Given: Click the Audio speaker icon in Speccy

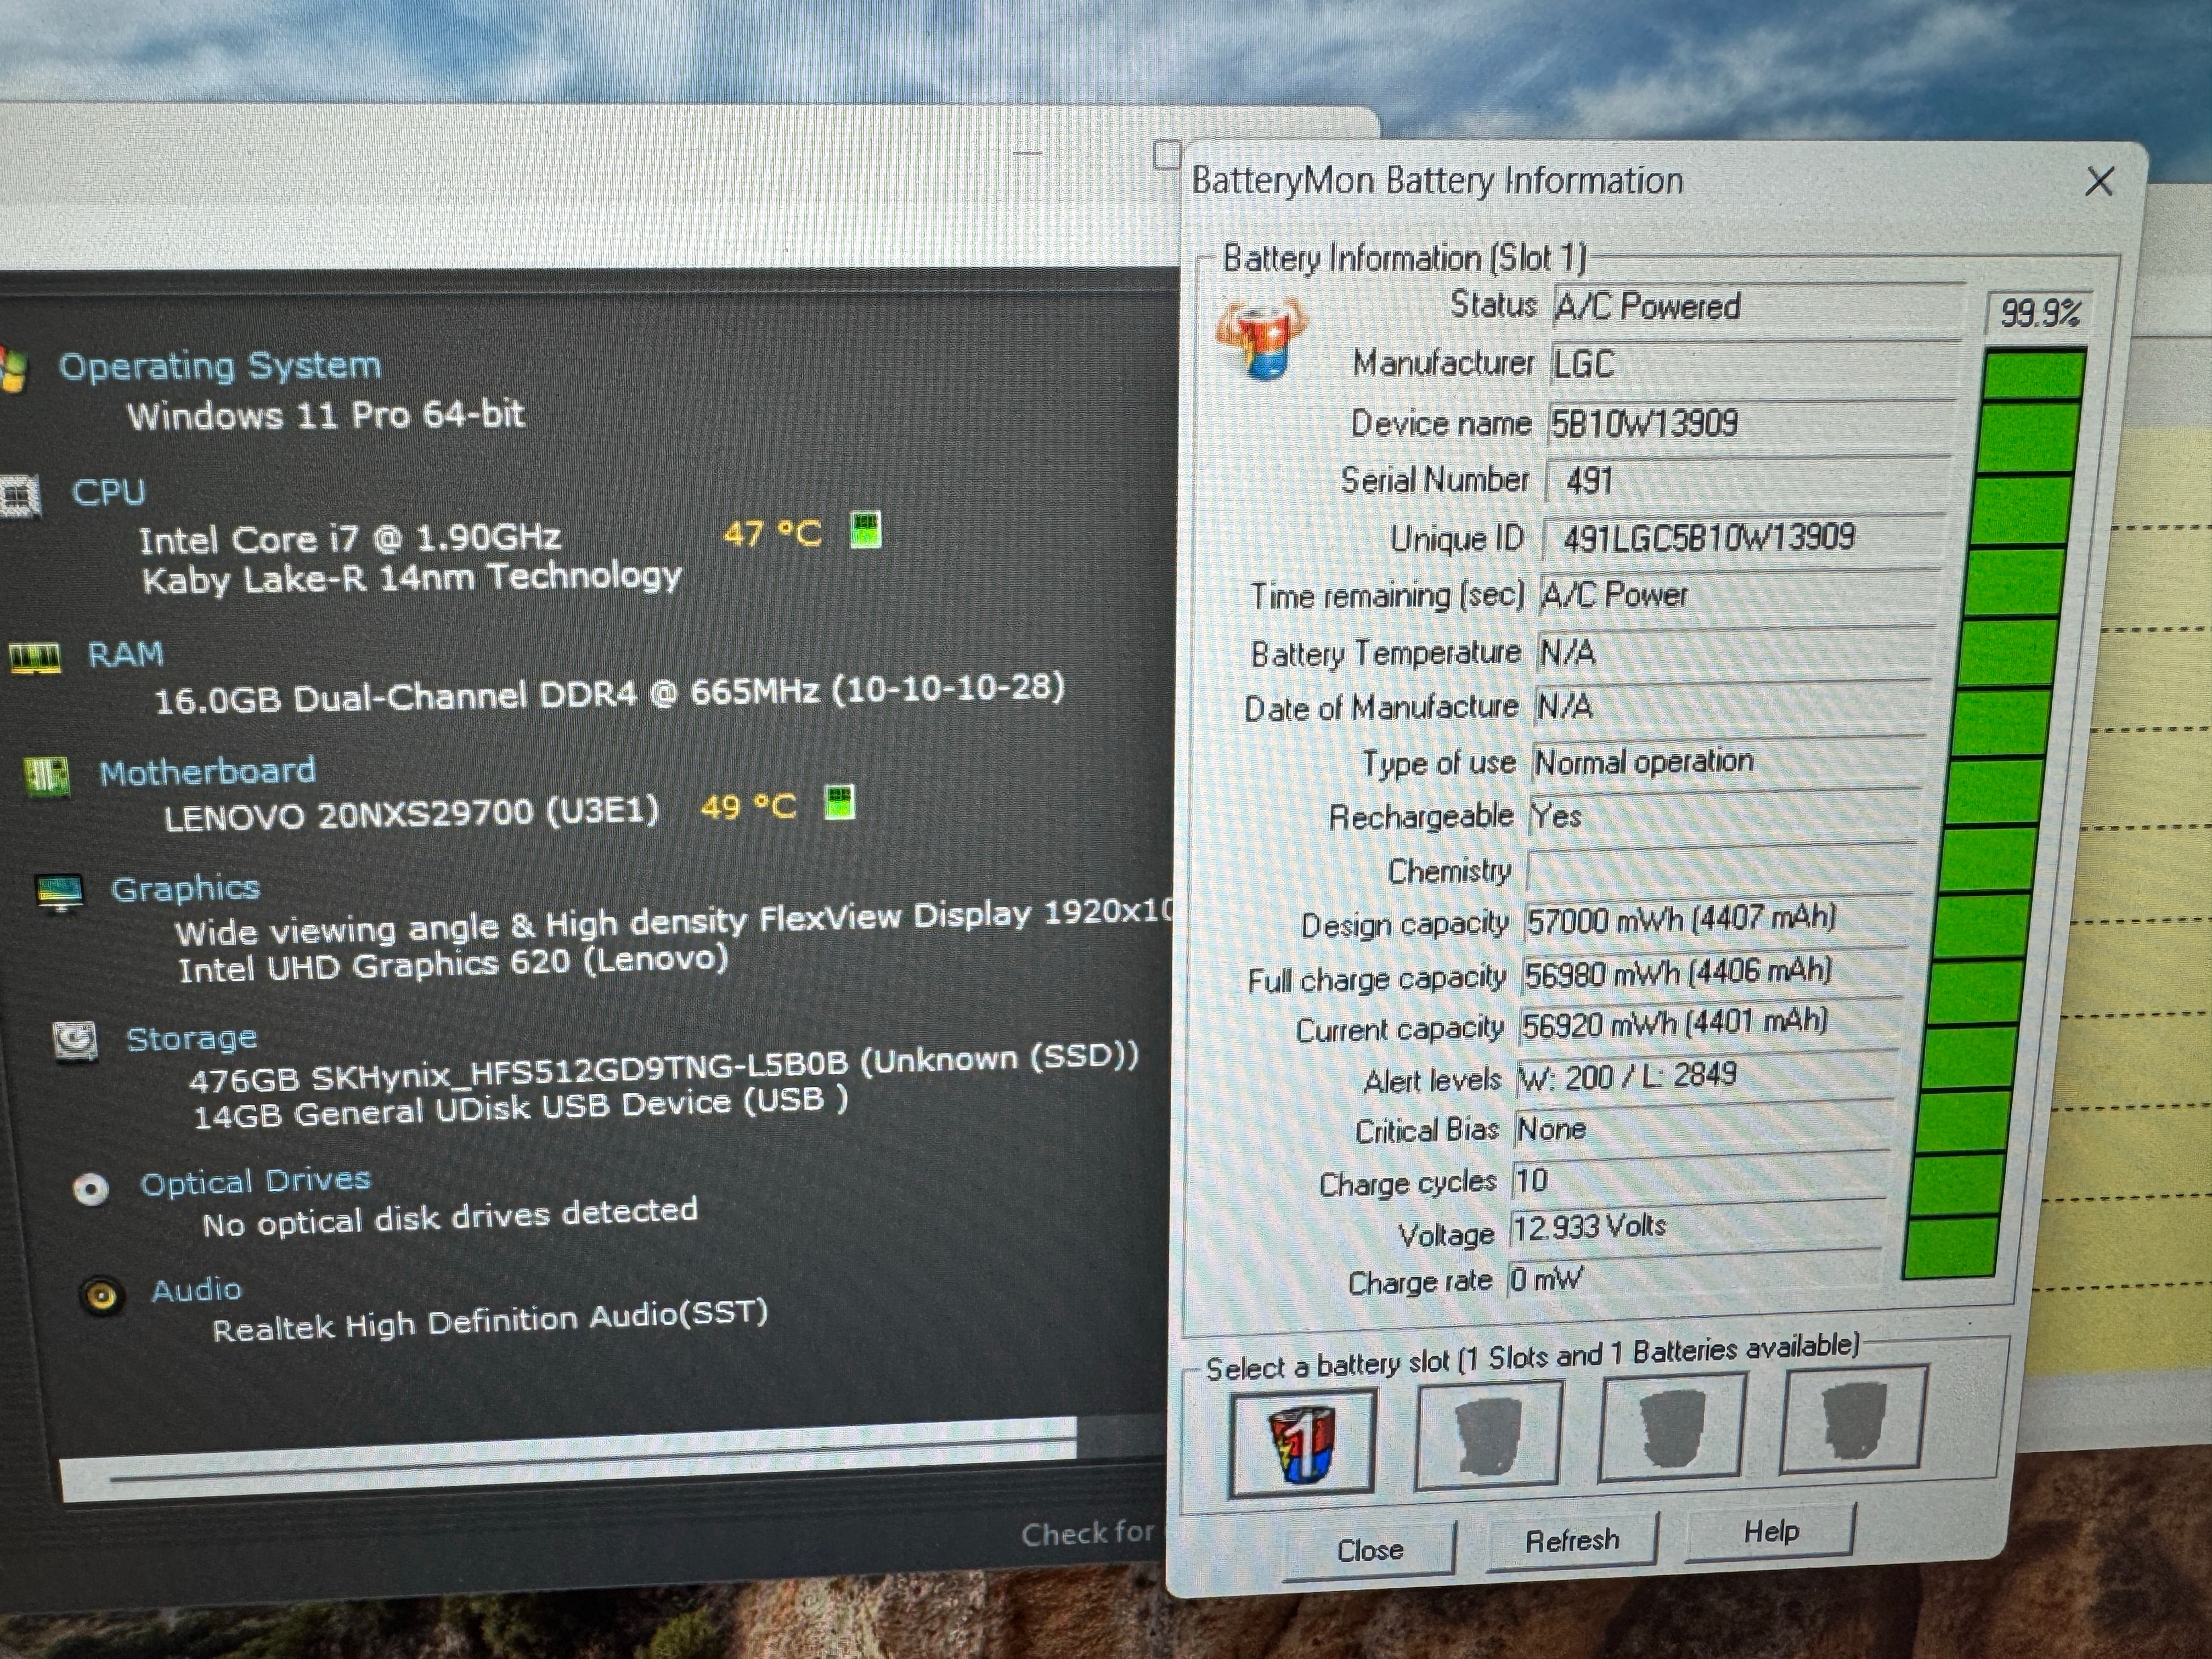Looking at the screenshot, I should tap(102, 1297).
